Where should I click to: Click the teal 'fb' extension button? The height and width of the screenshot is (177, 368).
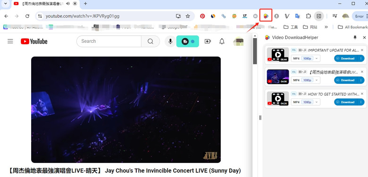[x=187, y=41]
